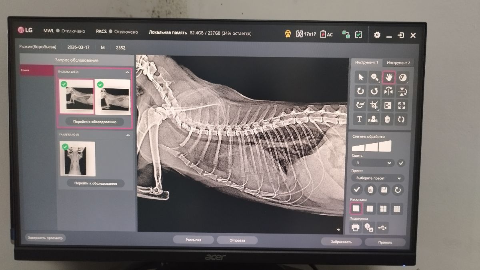480x270 pixels.
Task: Pick the crop tool
Action: pos(375,105)
